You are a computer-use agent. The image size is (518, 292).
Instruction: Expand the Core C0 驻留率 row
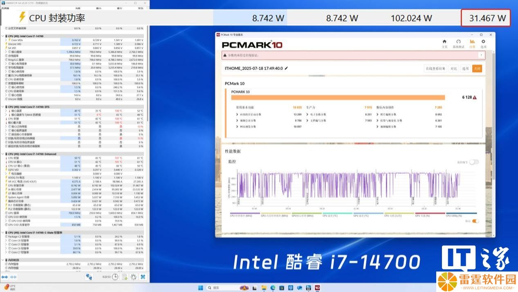click(6, 240)
